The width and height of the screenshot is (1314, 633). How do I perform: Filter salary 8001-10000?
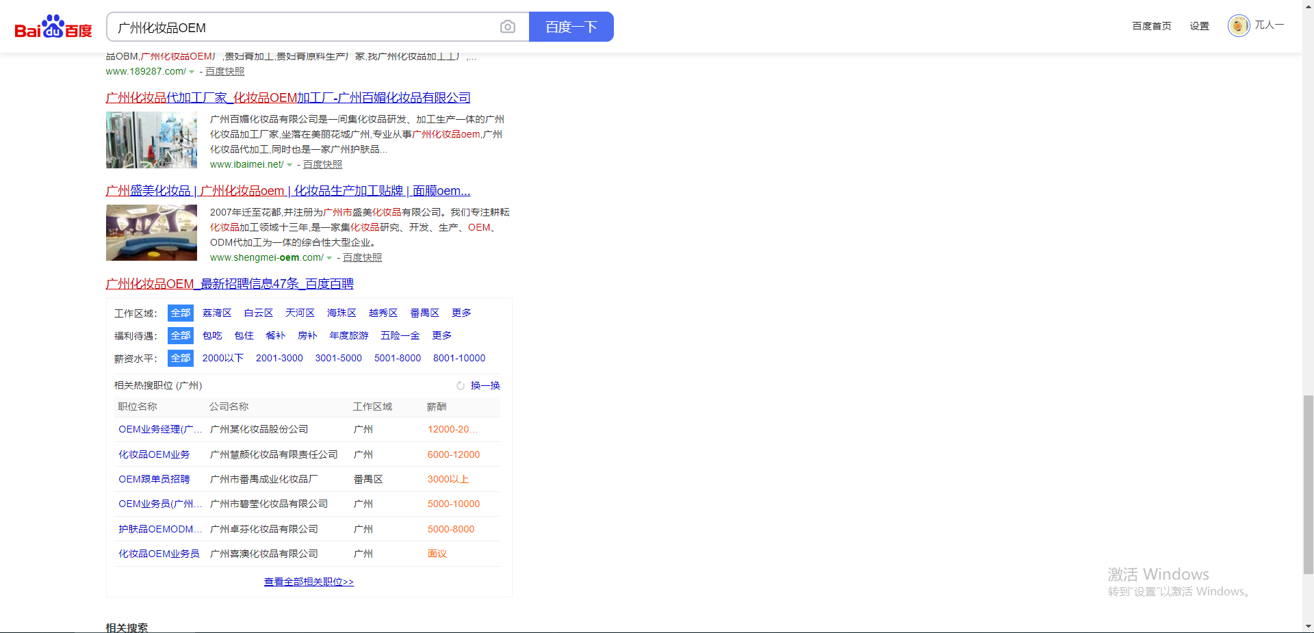pos(459,358)
